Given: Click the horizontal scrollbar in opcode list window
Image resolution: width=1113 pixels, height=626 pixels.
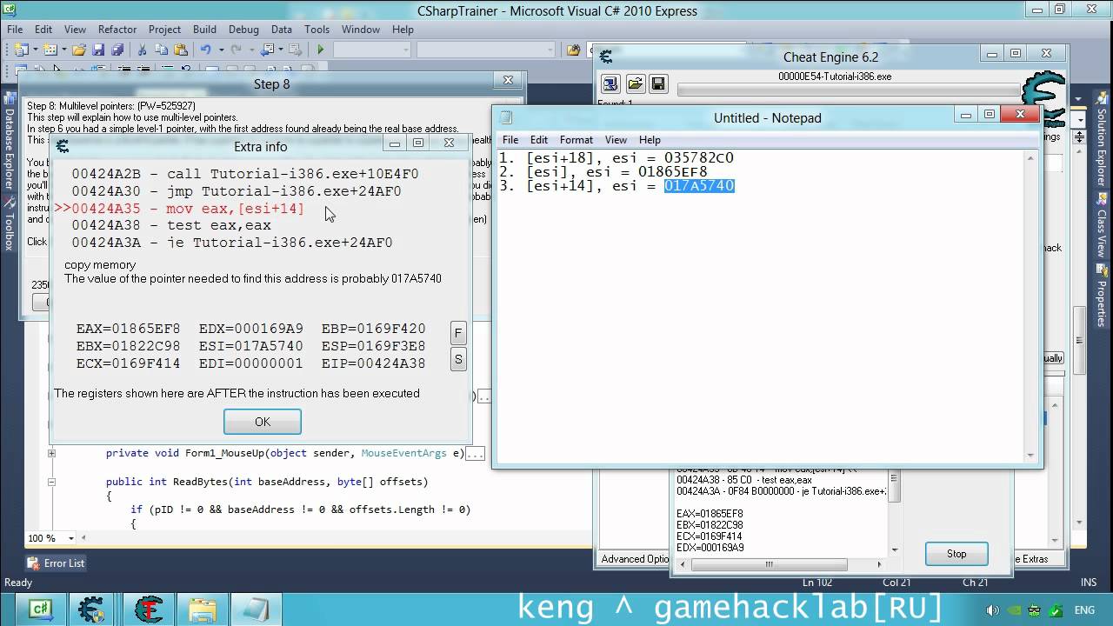Looking at the screenshot, I should pyautogui.click(x=783, y=564).
